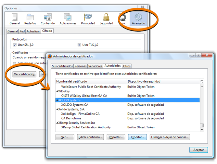Close the Opciones window
This screenshot has width=217, height=164.
(x=143, y=7)
